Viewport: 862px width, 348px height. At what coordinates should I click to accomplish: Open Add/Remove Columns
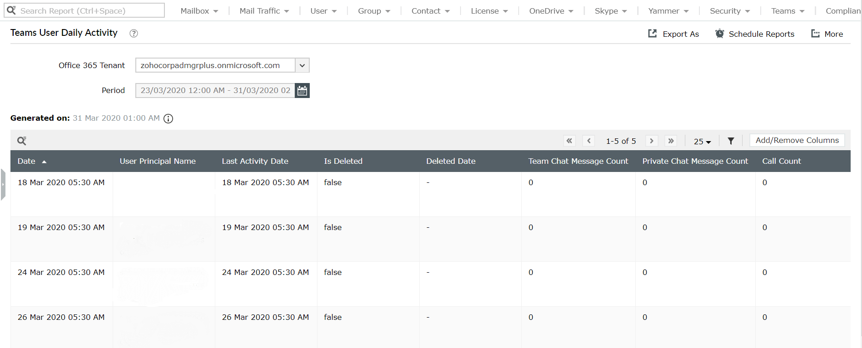click(797, 140)
